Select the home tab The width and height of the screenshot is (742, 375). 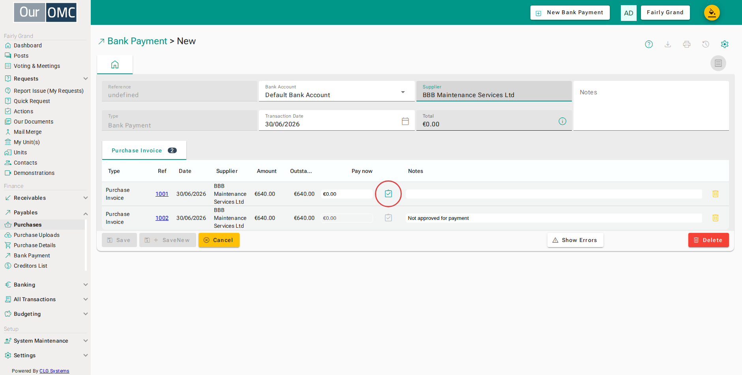115,64
